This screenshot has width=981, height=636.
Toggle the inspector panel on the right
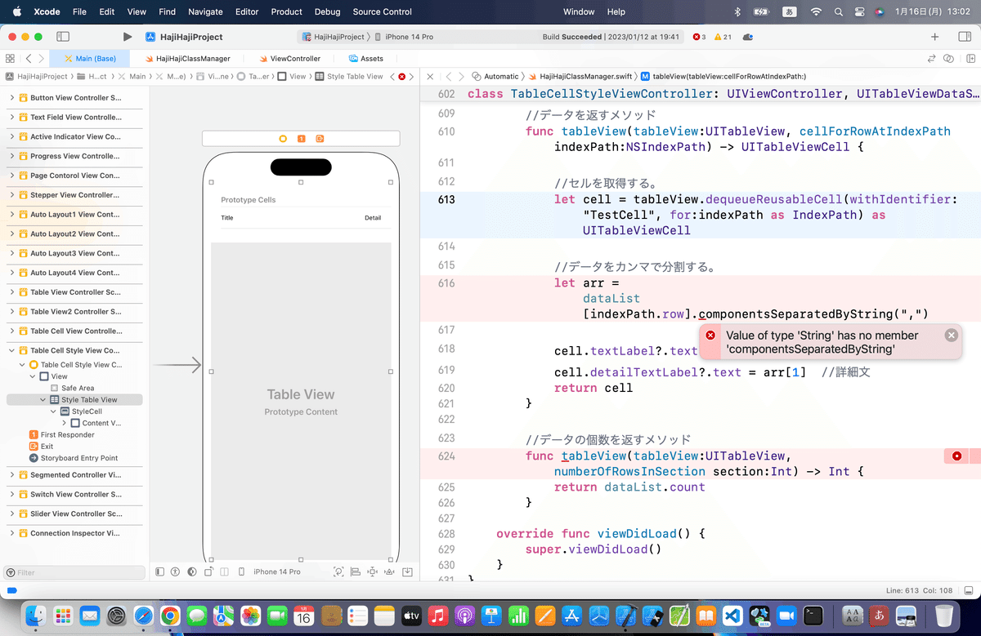pos(963,37)
